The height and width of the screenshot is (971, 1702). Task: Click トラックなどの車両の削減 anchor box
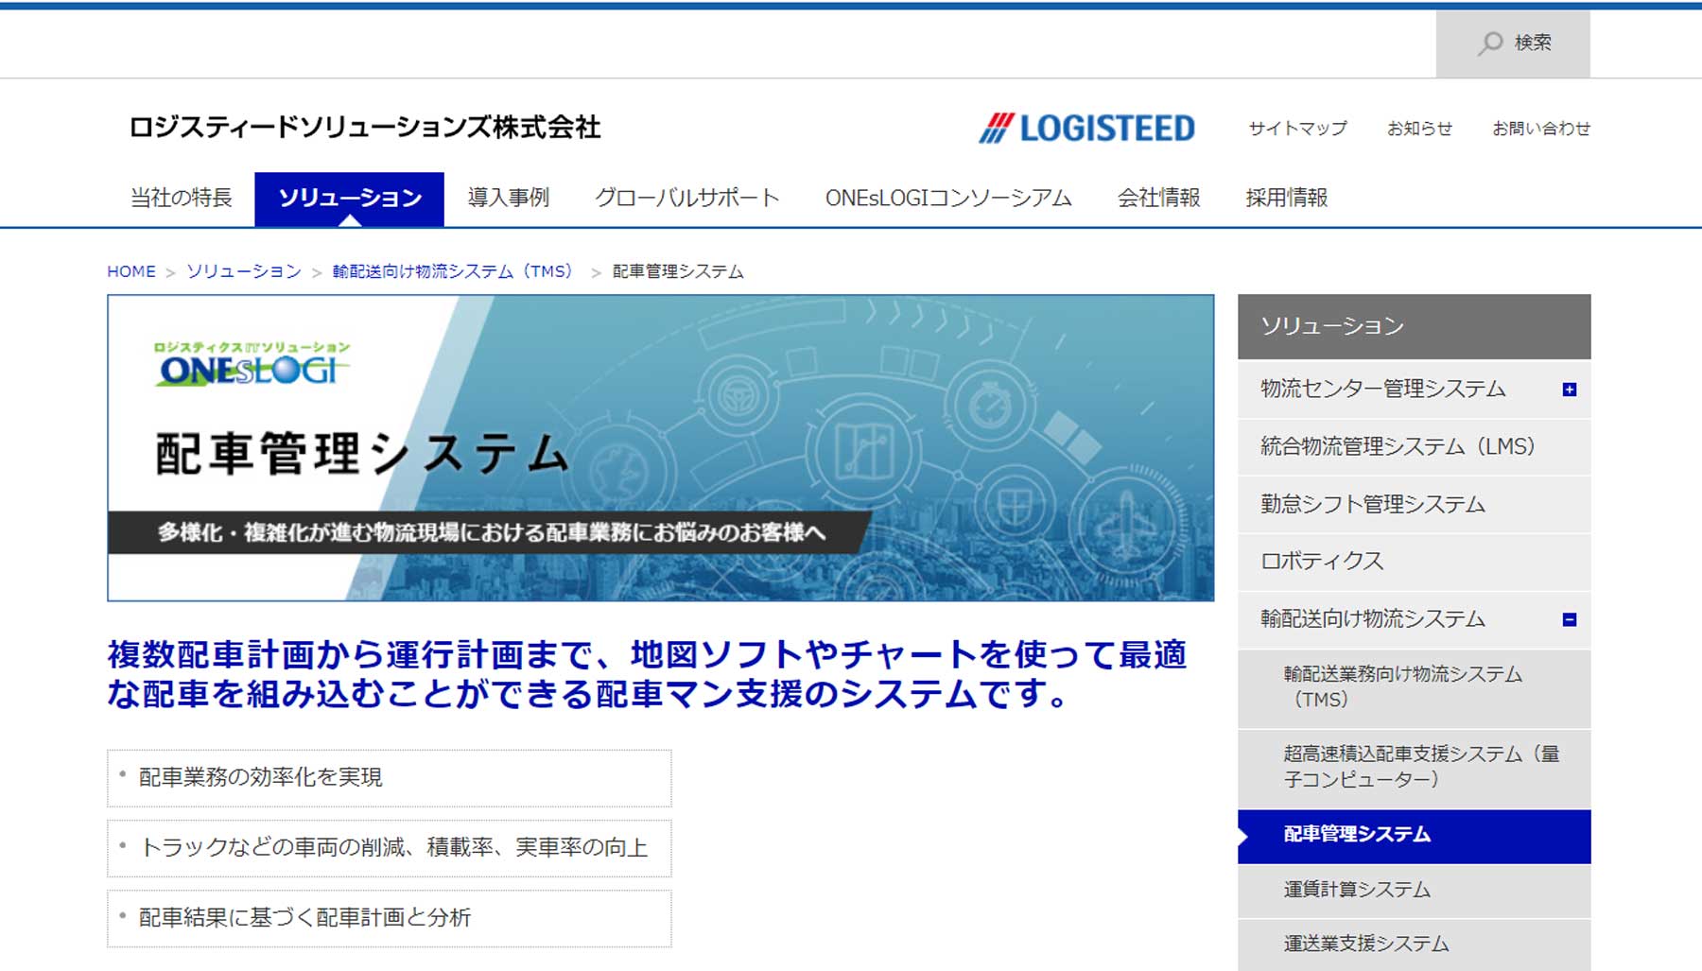(x=389, y=848)
